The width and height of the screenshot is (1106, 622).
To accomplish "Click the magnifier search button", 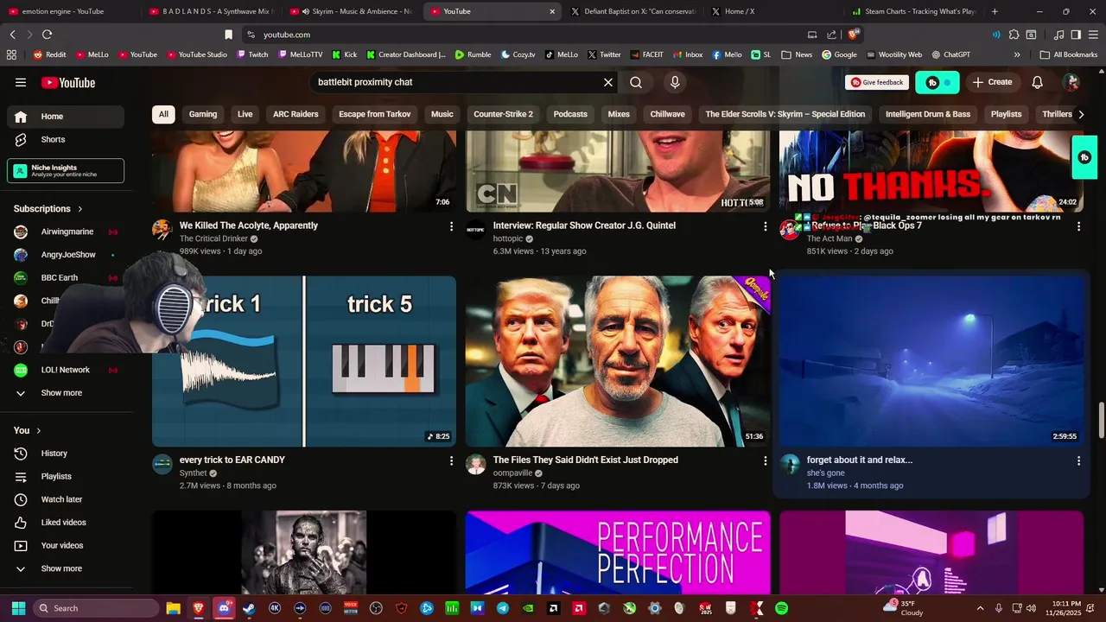I will coord(636,82).
